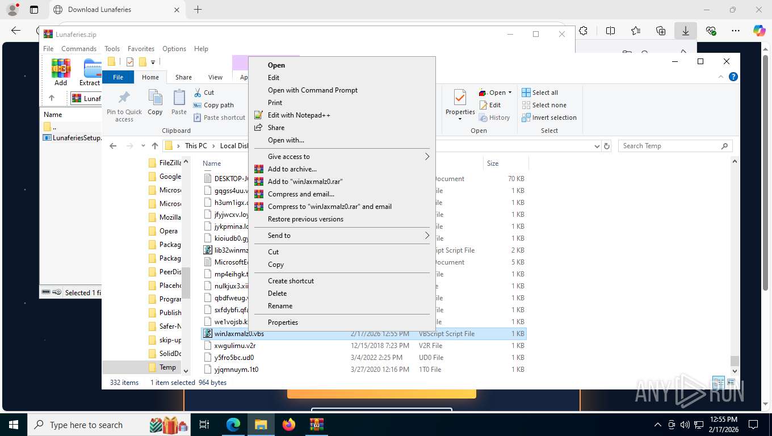Expand the Give access to submenu
The image size is (772, 436).
[x=342, y=157]
